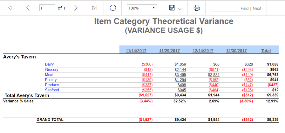This screenshot has width=285, height=133.
Task: Click Seafood $945 value
Action: (x=182, y=90)
